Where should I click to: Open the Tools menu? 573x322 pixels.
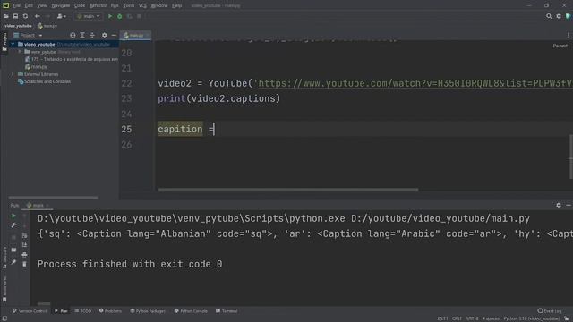pos(129,5)
